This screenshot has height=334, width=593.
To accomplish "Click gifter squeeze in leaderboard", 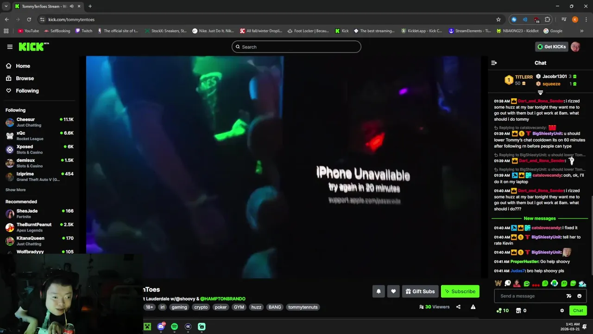I will pos(551,84).
